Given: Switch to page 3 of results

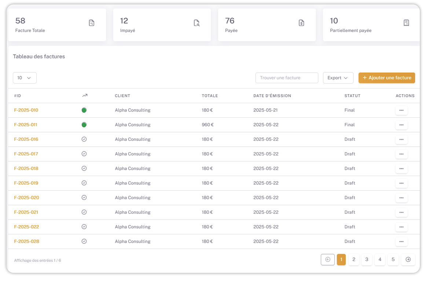Looking at the screenshot, I should (367, 260).
